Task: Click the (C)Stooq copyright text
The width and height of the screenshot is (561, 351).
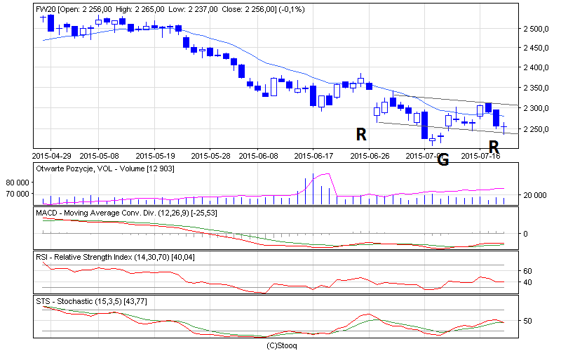Action: click(282, 345)
